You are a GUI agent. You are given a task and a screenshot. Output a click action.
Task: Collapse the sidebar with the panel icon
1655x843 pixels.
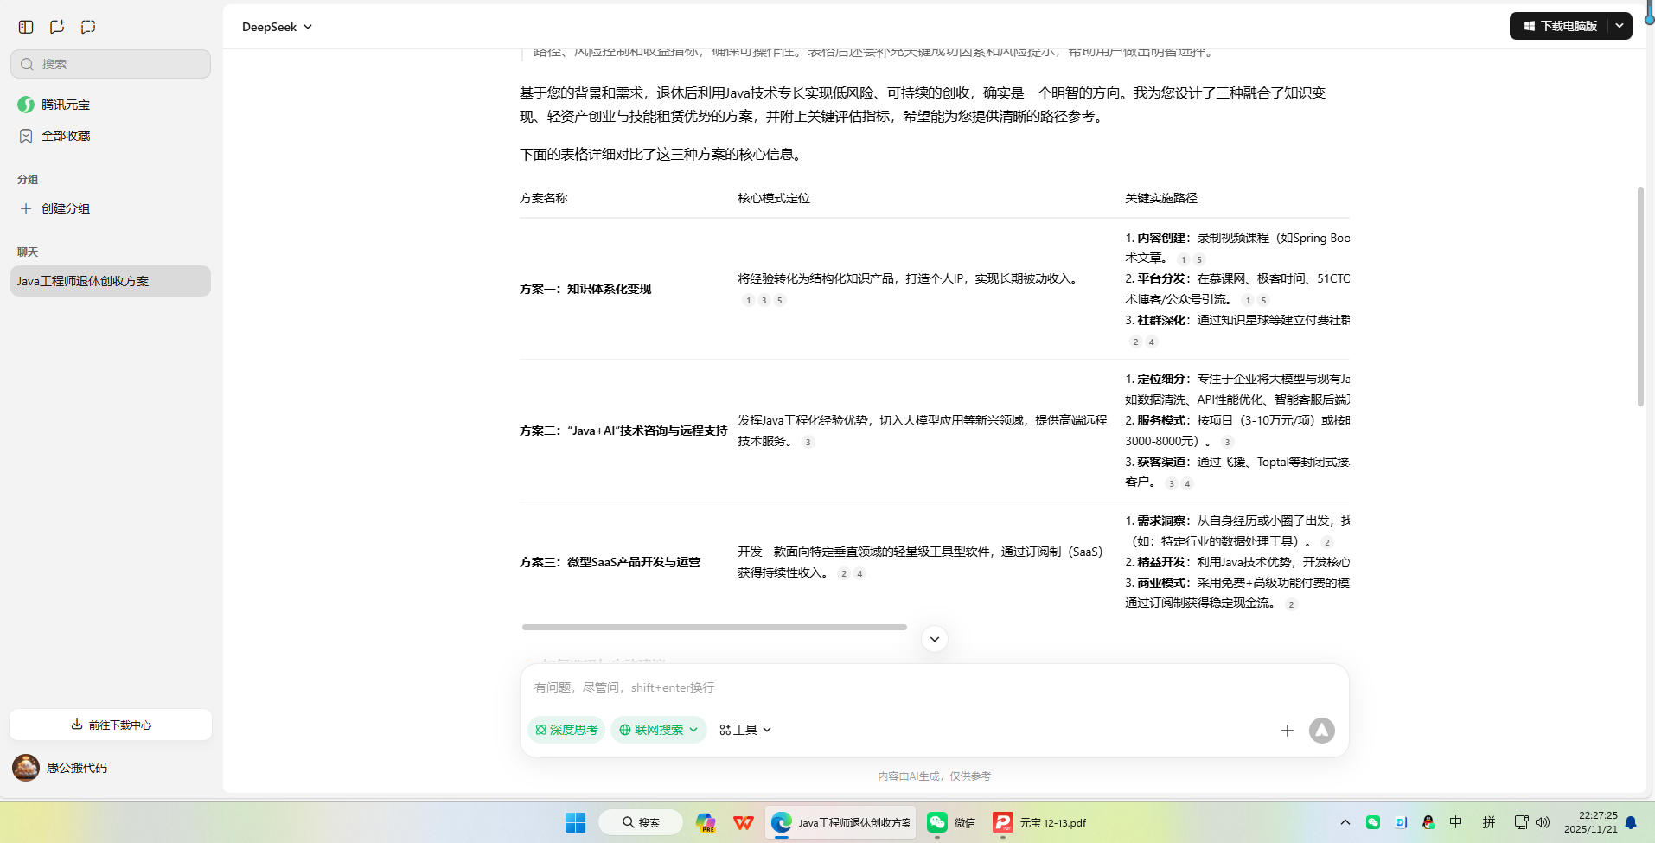(25, 27)
